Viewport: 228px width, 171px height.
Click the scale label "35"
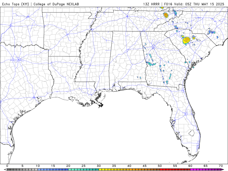coord(114,166)
